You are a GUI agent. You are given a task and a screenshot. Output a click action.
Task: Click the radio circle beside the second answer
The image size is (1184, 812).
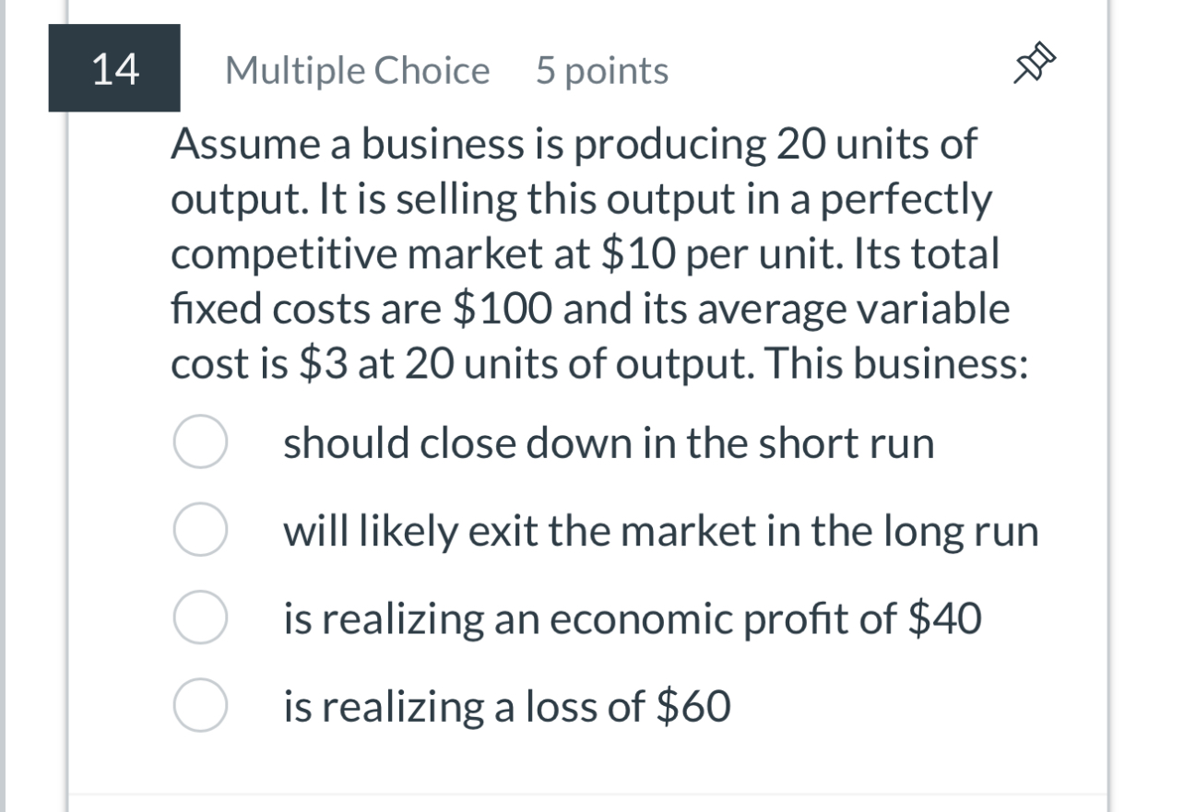[x=199, y=530]
